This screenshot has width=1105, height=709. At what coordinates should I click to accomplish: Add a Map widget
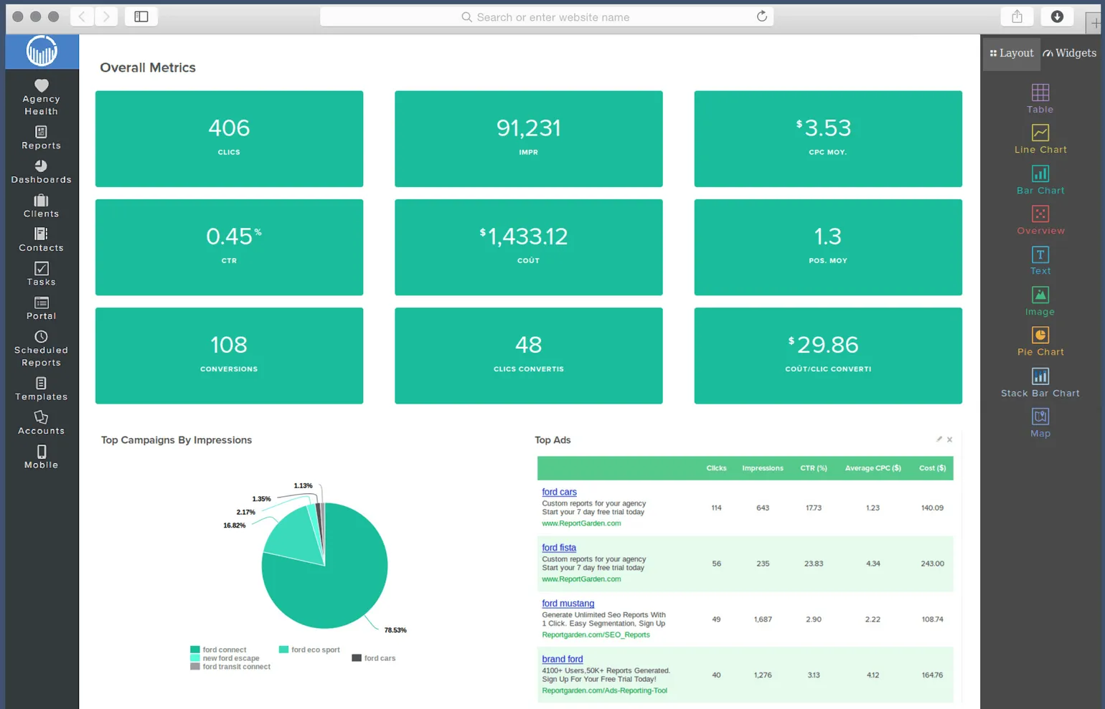coord(1040,423)
